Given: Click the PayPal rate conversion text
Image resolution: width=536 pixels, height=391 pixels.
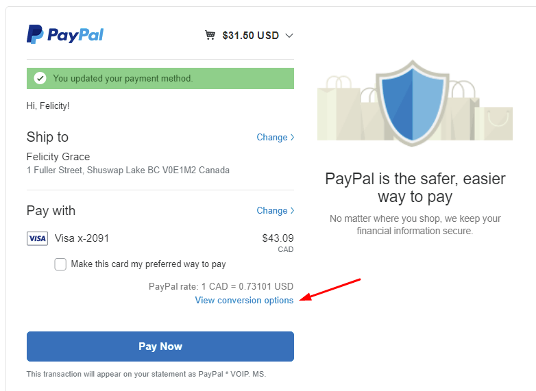Looking at the screenshot, I should [221, 286].
